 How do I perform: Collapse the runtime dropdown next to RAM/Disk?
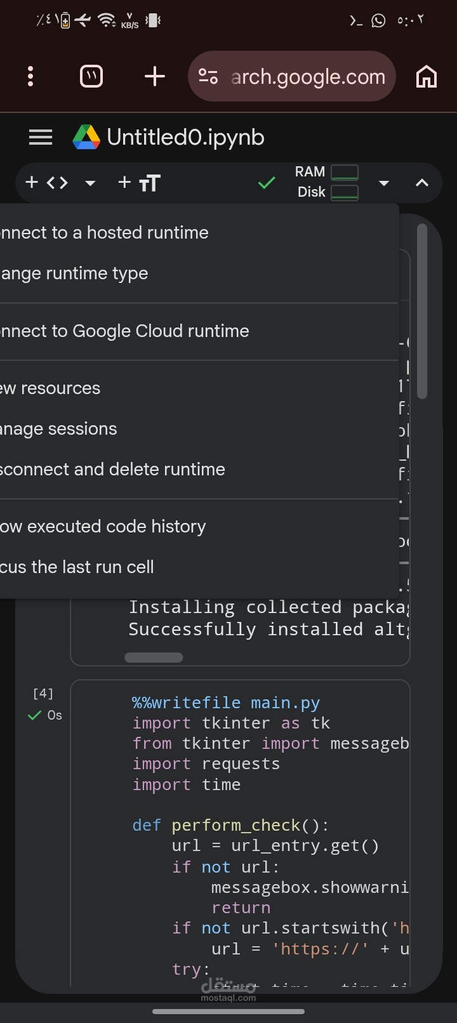[383, 183]
